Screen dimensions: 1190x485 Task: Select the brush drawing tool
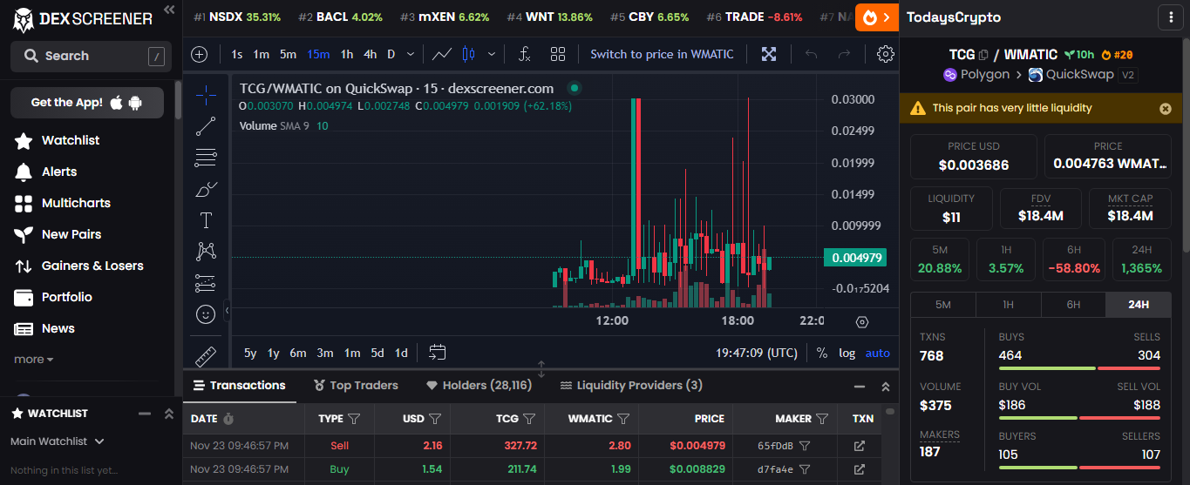[206, 189]
